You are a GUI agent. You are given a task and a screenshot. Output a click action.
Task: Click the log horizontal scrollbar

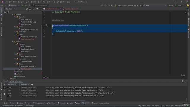(x=47, y=101)
